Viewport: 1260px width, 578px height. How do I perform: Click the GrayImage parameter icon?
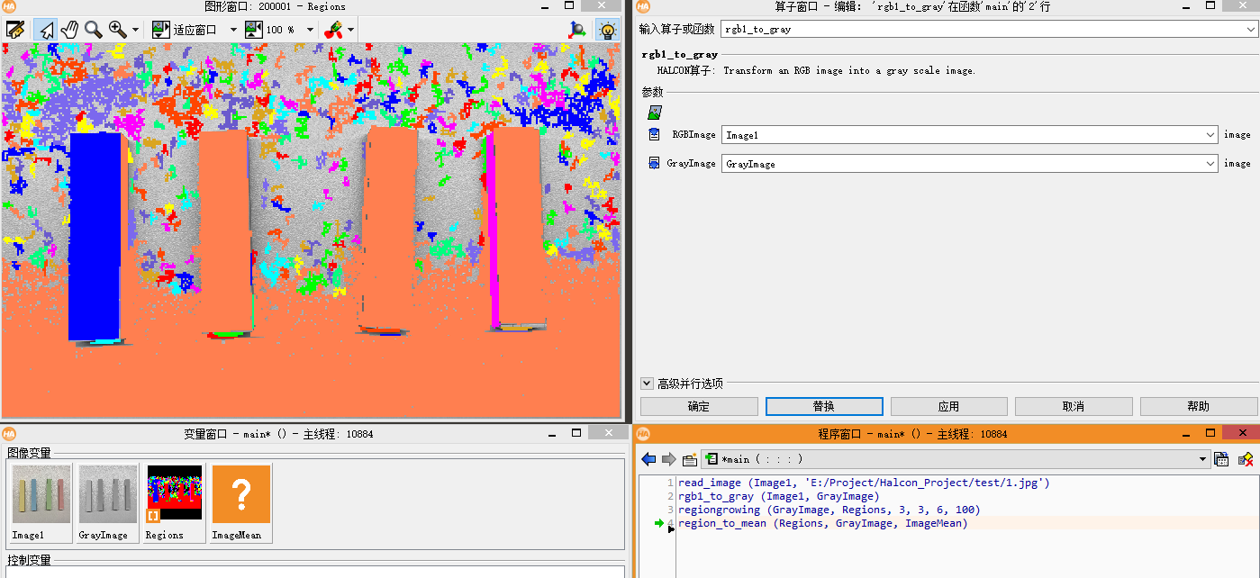[x=655, y=163]
